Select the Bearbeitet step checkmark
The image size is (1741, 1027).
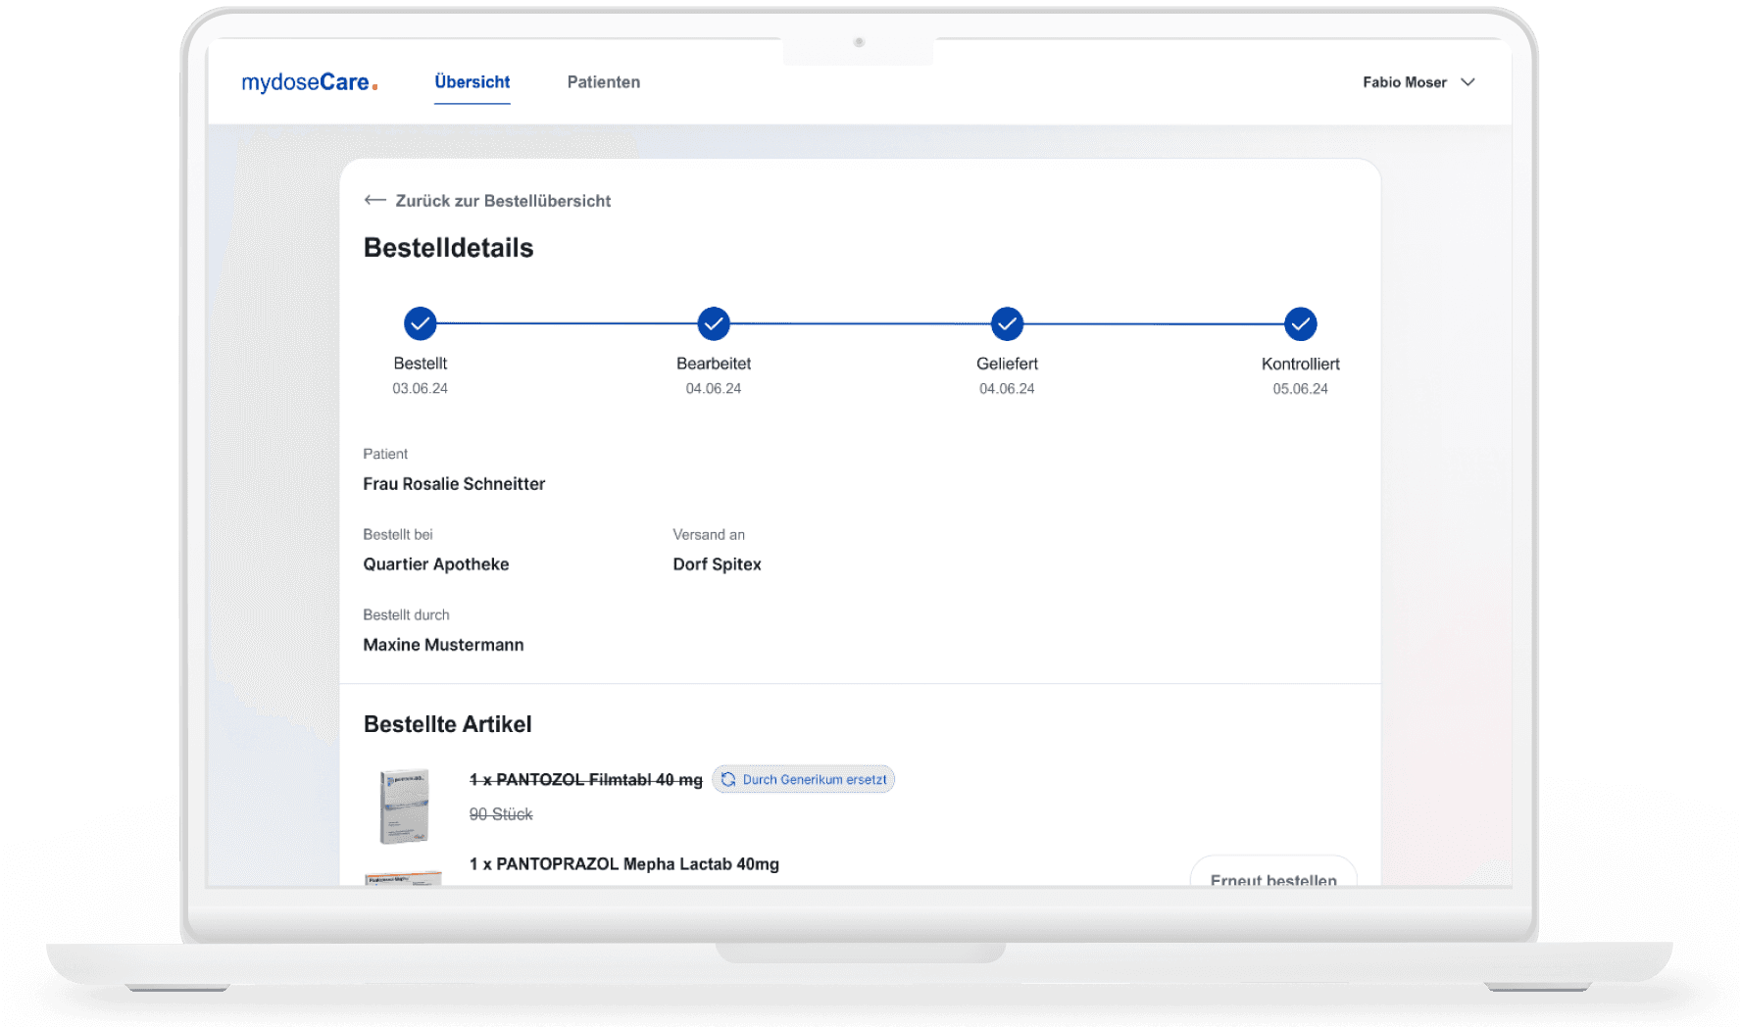[714, 323]
